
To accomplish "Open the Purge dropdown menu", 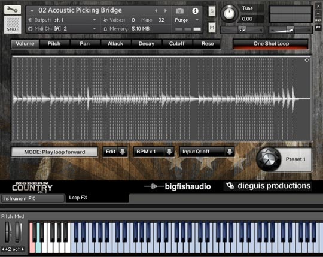I will pyautogui.click(x=197, y=20).
